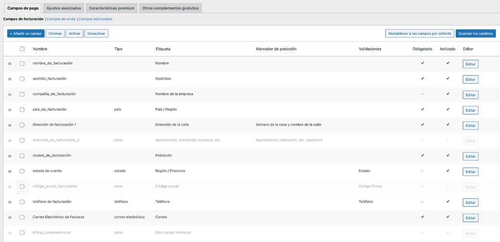Image resolution: width=500 pixels, height=242 pixels.
Task: Edit the nombre_de_facturación field
Action: pyautogui.click(x=471, y=64)
